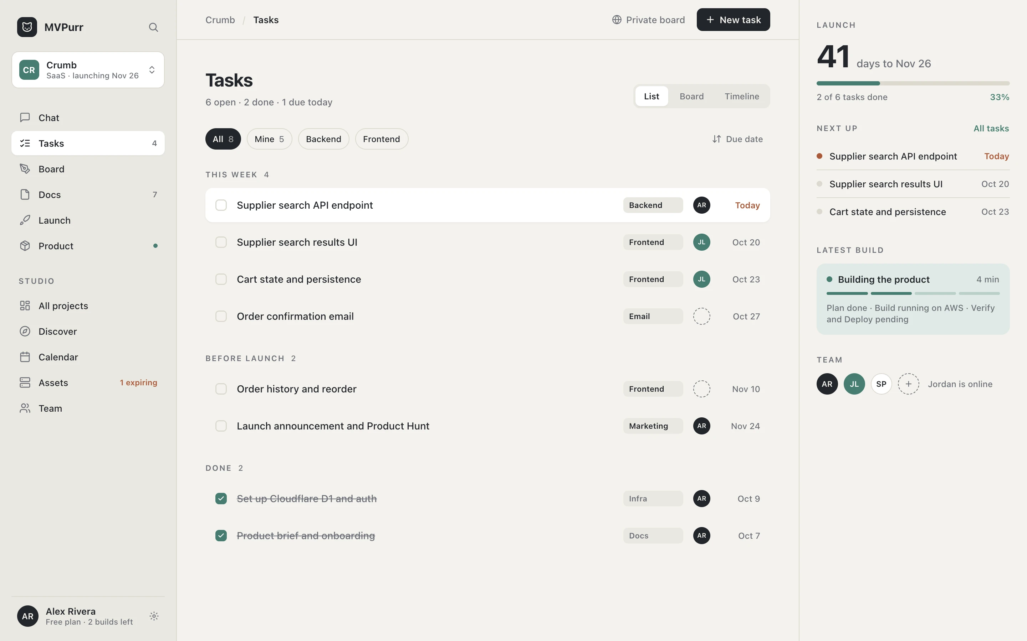
Task: Click the AR avatar on Supplier search API endpoint row
Action: pyautogui.click(x=701, y=205)
